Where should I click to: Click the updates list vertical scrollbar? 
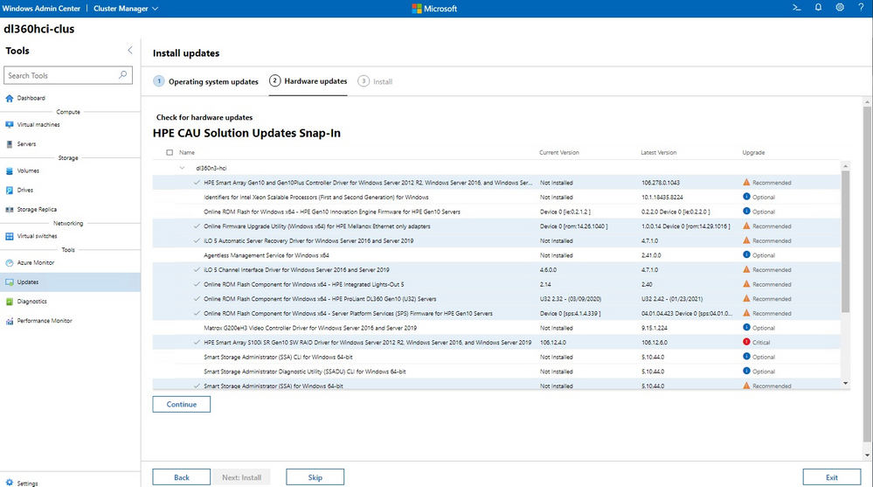tap(845, 240)
